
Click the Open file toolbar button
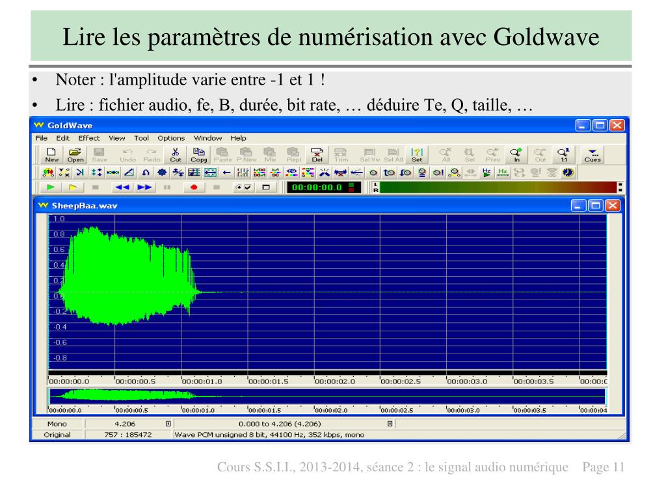75,155
